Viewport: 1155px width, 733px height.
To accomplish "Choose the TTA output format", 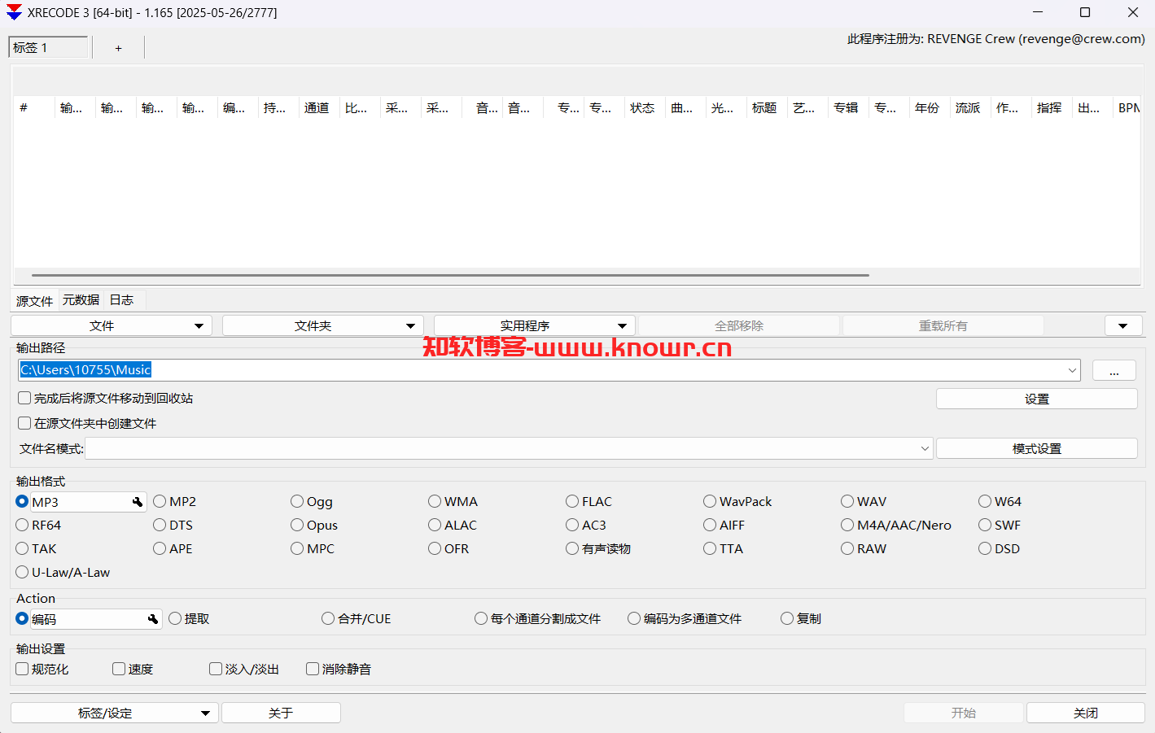I will tap(724, 549).
